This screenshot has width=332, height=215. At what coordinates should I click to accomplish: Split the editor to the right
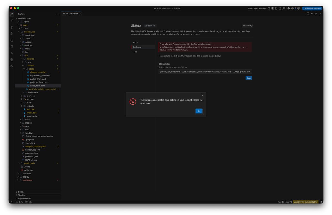308,14
